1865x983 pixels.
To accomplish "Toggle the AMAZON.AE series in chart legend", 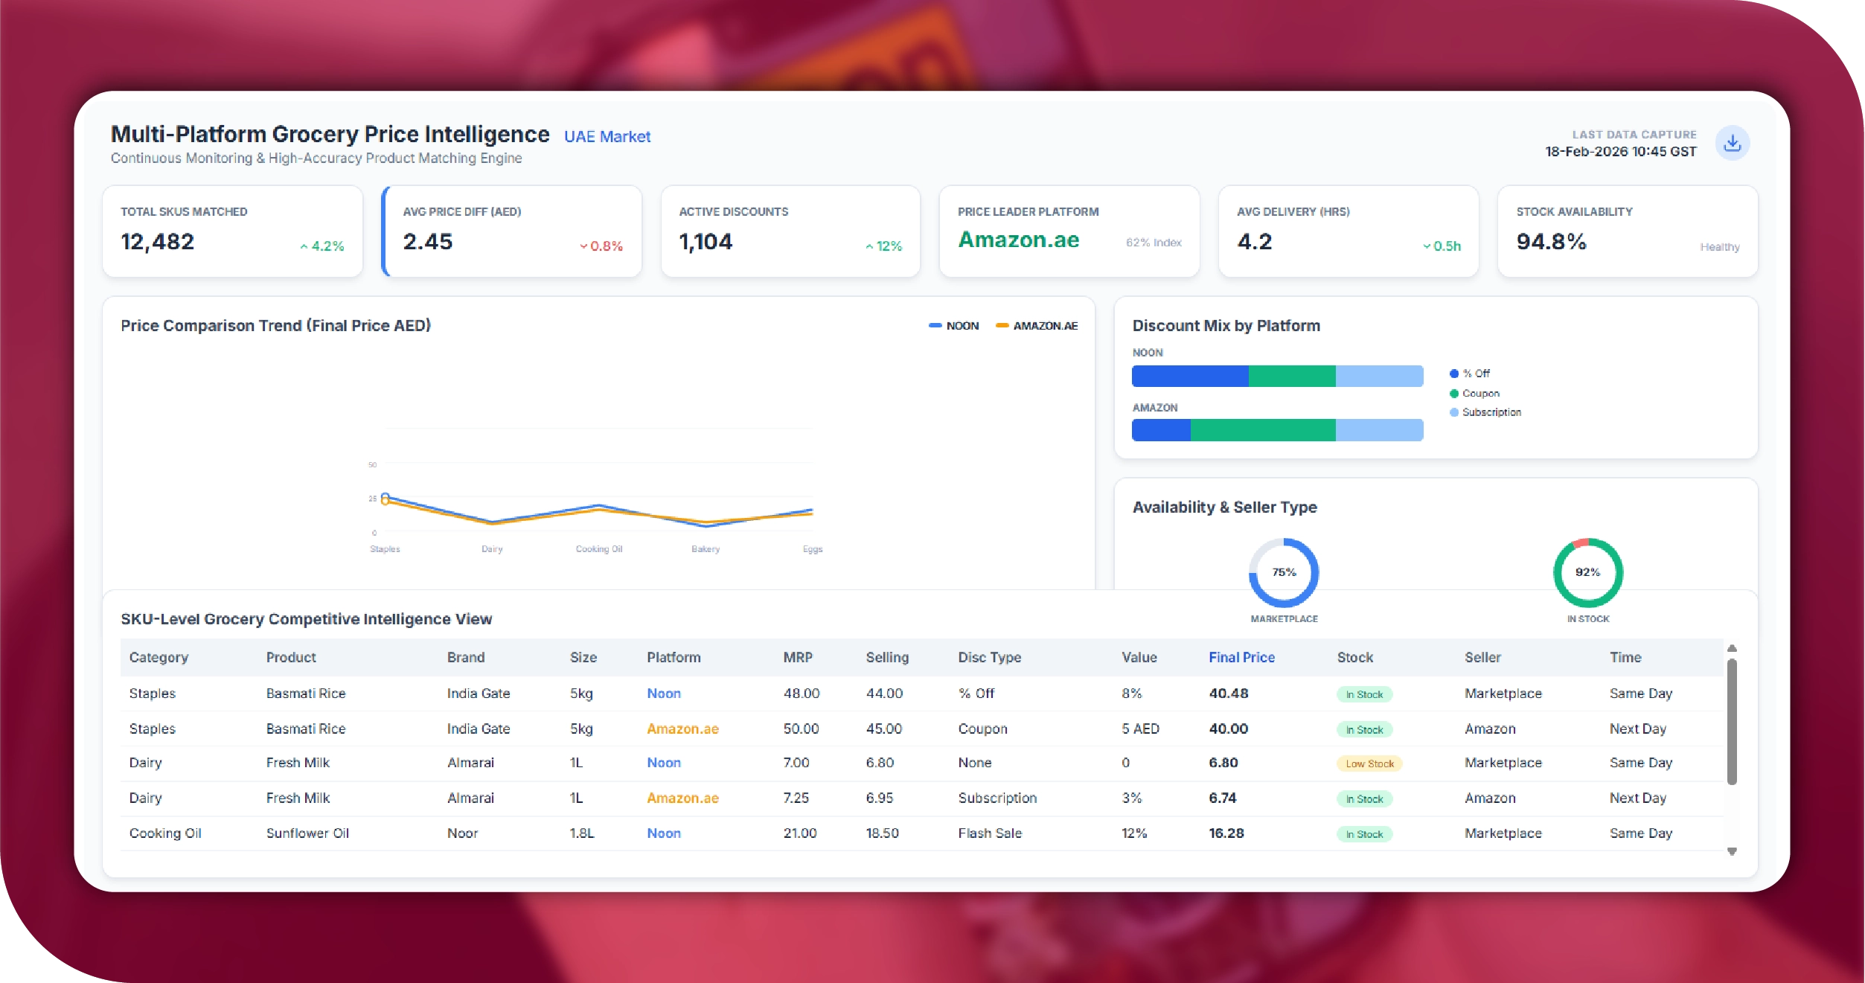I will 1037,326.
